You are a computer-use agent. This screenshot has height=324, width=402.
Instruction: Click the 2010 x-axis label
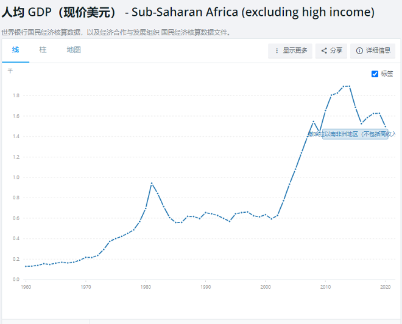tap(325, 286)
